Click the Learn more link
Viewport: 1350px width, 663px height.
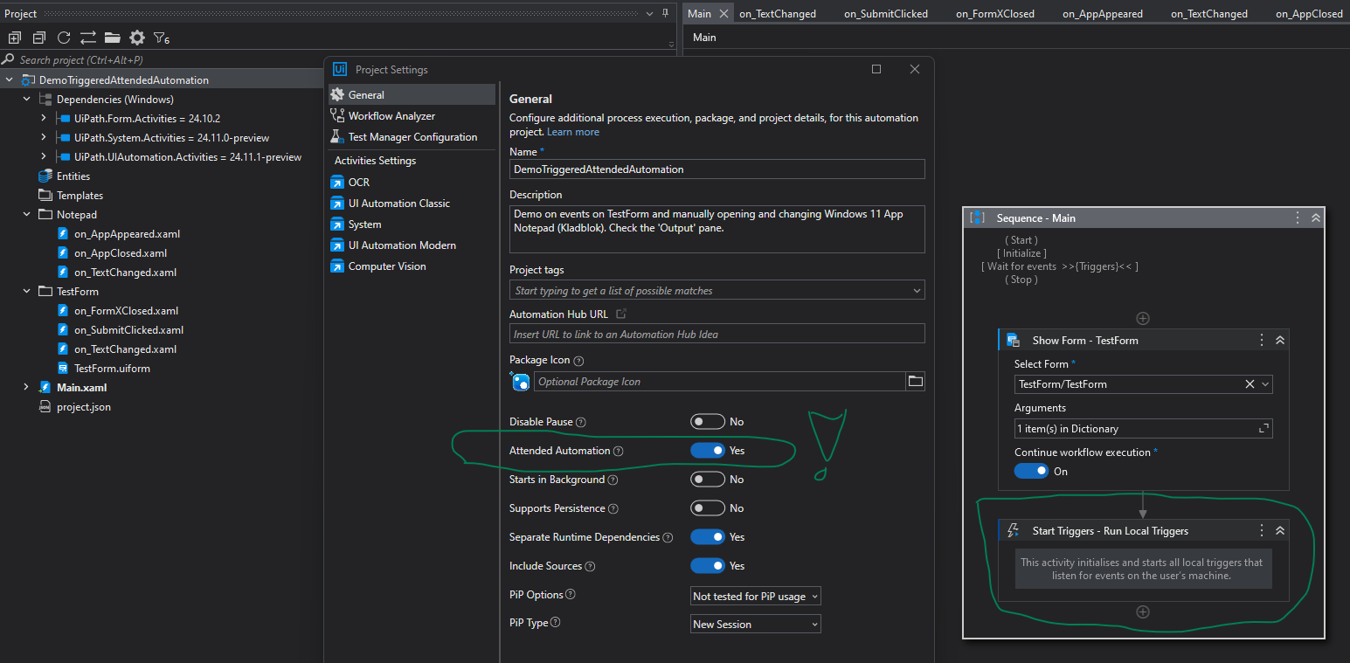(573, 132)
